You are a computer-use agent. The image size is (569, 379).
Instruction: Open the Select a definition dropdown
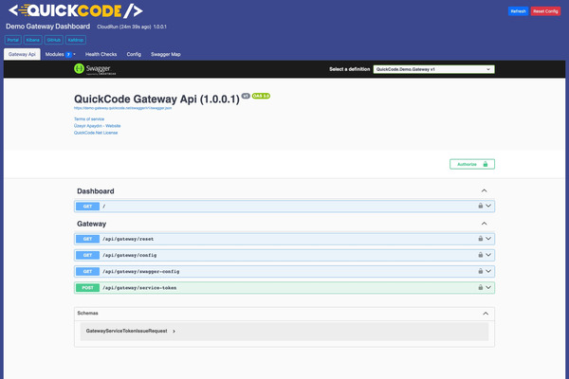click(433, 69)
